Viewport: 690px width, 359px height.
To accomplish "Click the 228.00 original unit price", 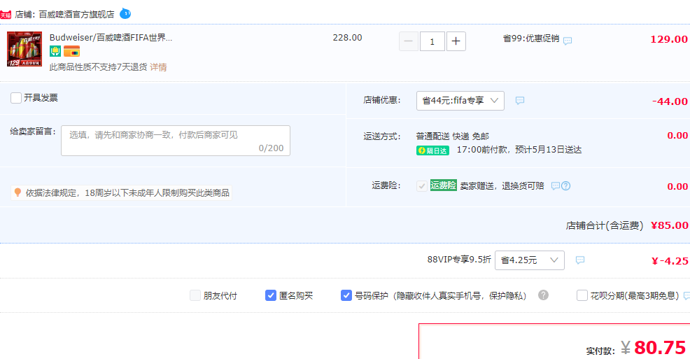I will pos(347,38).
